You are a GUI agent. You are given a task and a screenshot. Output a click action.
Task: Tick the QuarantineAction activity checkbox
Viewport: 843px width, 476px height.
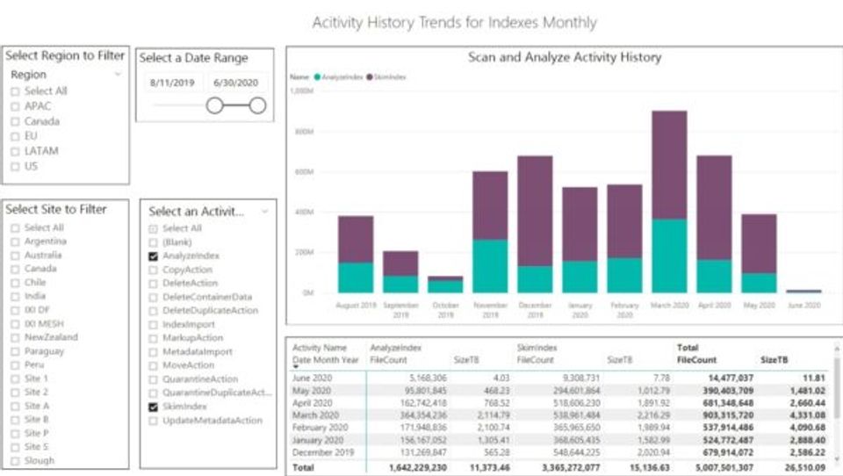coord(153,379)
